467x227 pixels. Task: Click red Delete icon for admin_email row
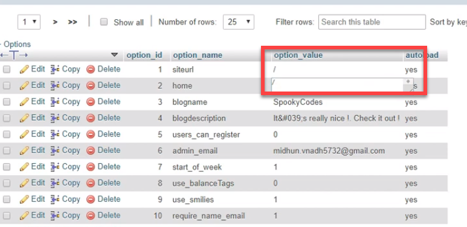click(91, 151)
